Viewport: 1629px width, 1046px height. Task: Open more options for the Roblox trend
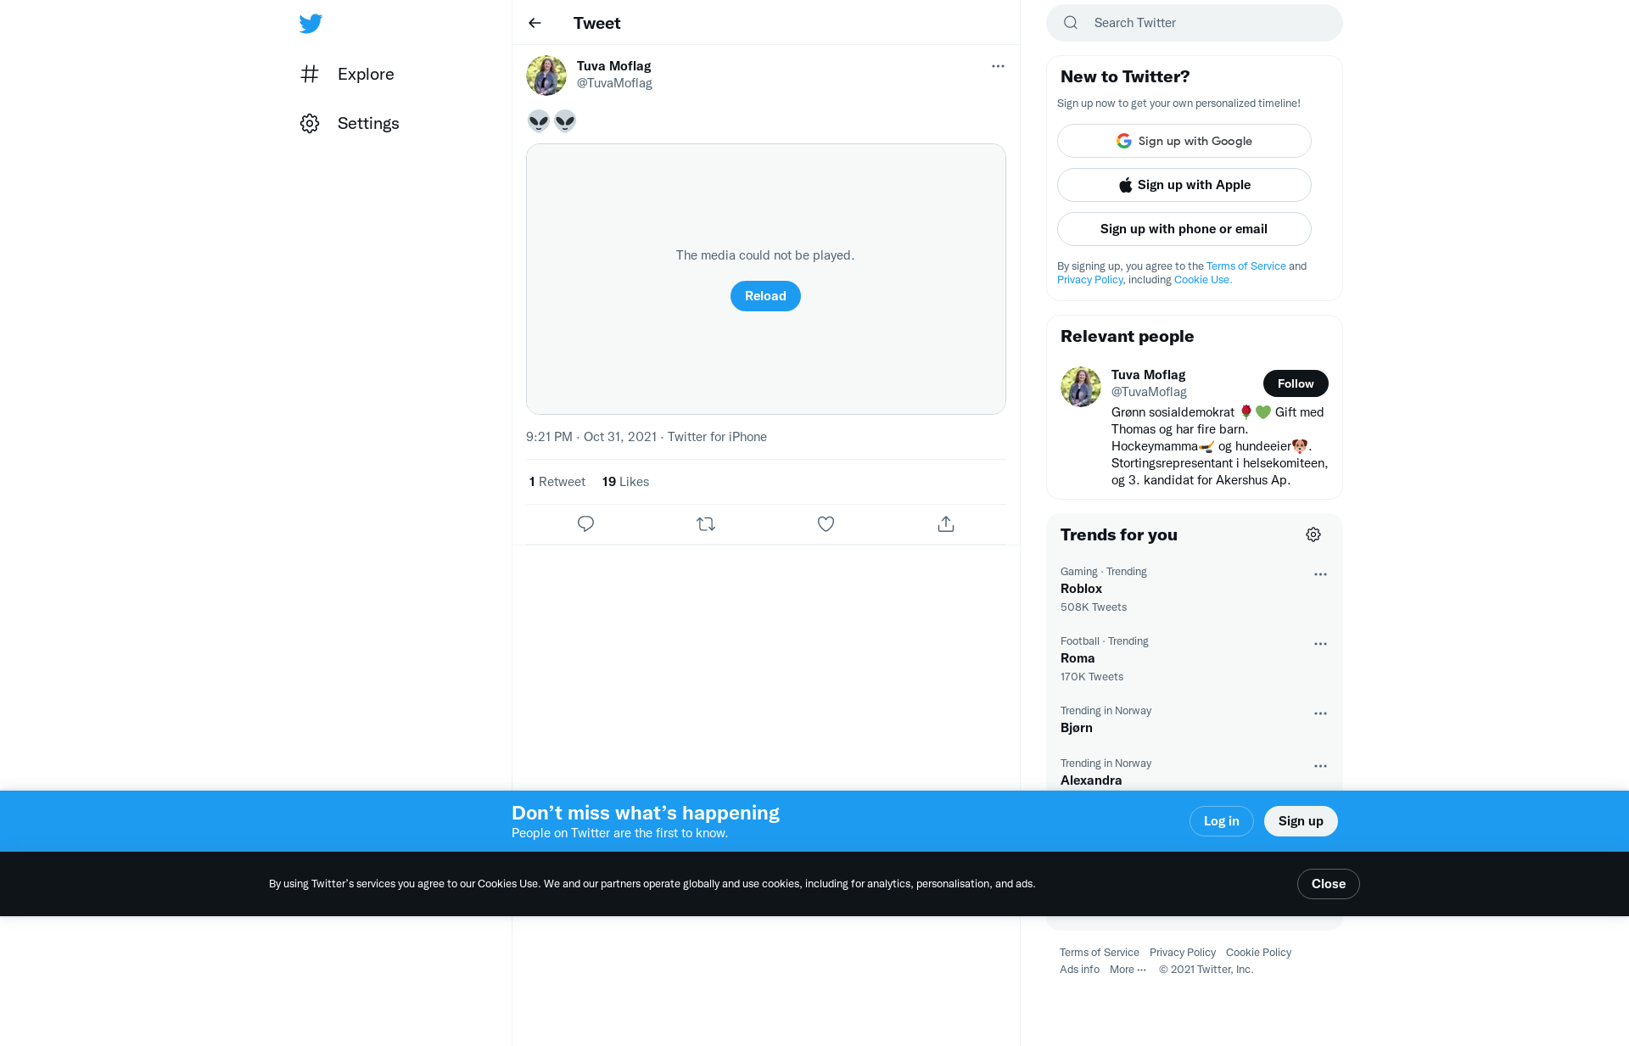coord(1320,574)
